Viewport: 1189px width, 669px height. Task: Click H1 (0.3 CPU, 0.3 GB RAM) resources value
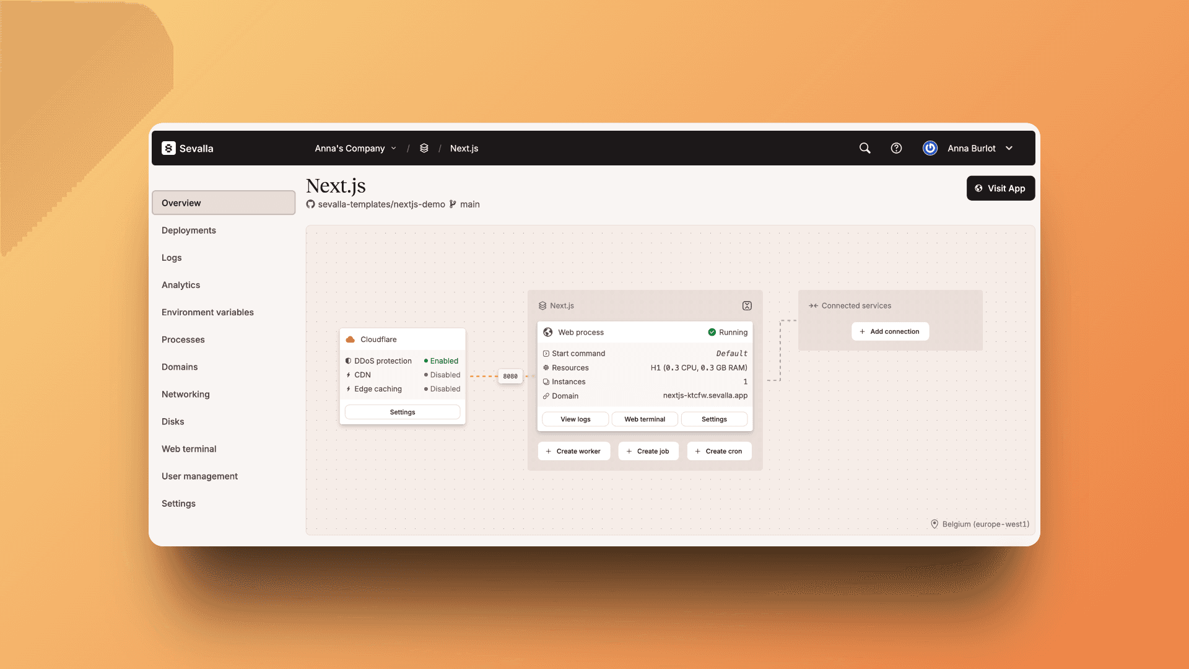(x=699, y=368)
